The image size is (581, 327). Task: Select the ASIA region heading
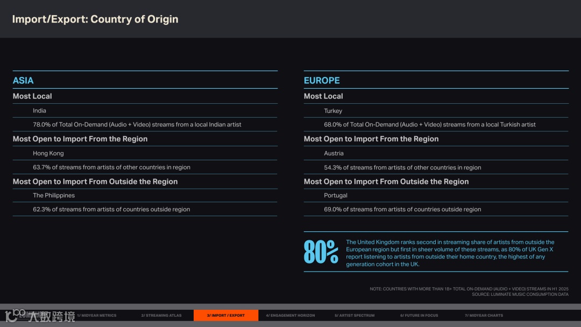tap(23, 81)
